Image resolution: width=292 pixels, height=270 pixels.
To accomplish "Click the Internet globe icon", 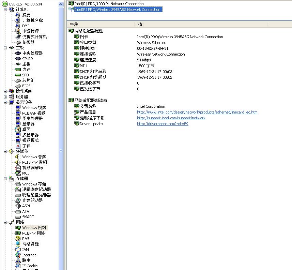I will tap(18, 255).
